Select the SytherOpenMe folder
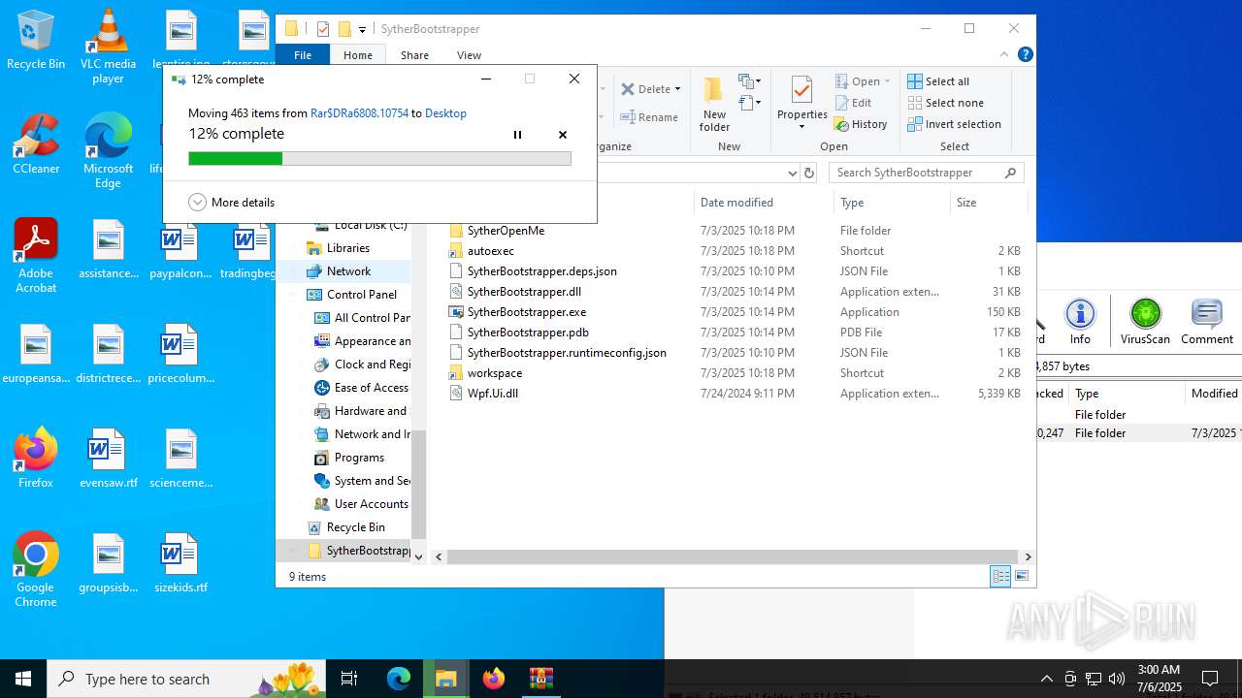Viewport: 1242px width, 698px height. tap(506, 231)
